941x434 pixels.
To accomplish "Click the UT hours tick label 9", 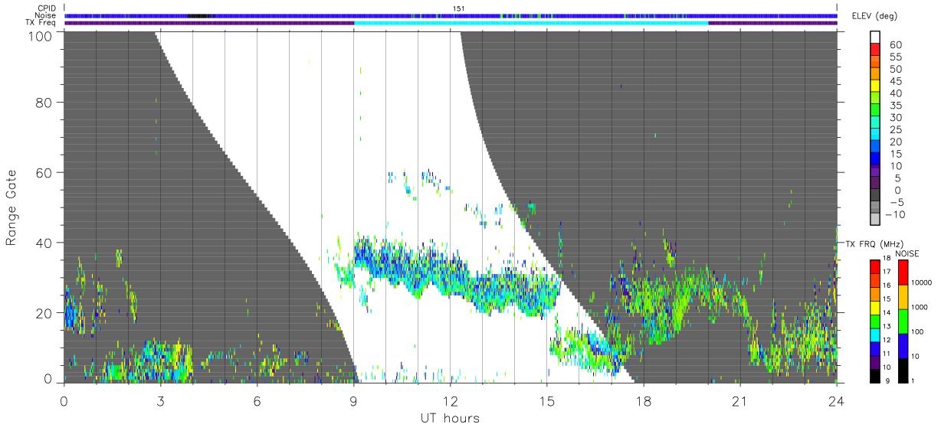I will (x=353, y=401).
